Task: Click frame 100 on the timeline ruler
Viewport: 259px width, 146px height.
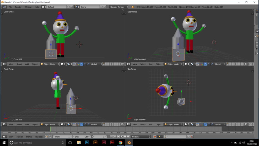Action: pyautogui.click(x=119, y=133)
